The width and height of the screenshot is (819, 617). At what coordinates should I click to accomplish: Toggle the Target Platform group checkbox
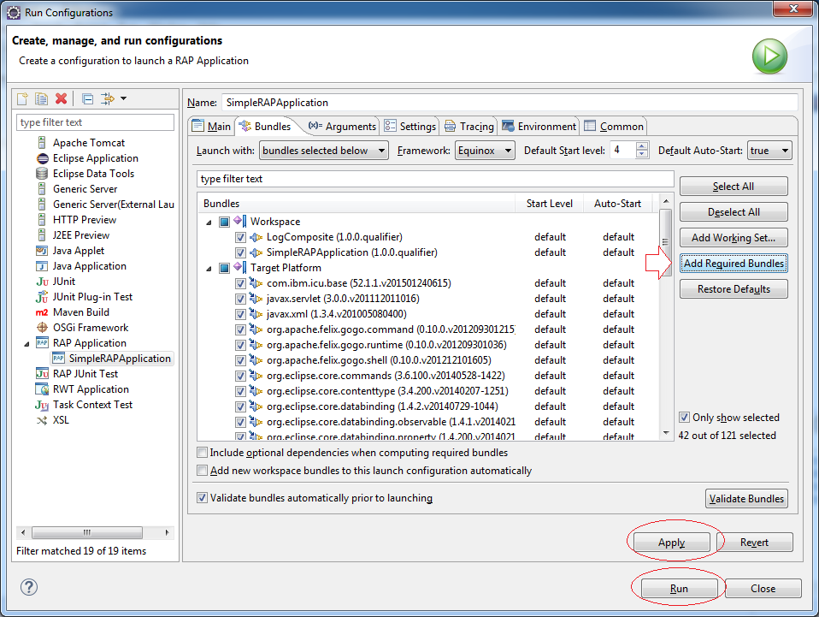pyautogui.click(x=224, y=268)
